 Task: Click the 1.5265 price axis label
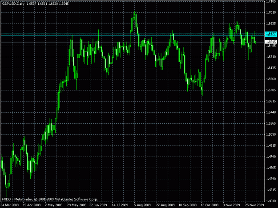tap(271, 123)
